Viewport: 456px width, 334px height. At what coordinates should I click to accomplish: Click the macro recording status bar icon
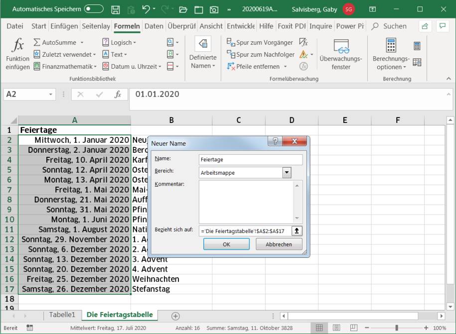pyautogui.click(x=29, y=328)
